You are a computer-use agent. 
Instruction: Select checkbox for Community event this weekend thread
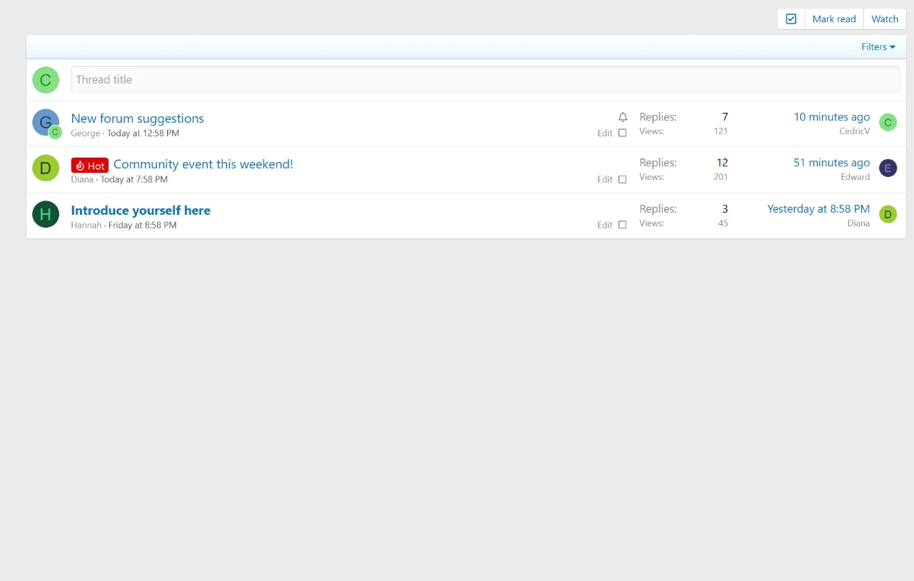point(623,179)
